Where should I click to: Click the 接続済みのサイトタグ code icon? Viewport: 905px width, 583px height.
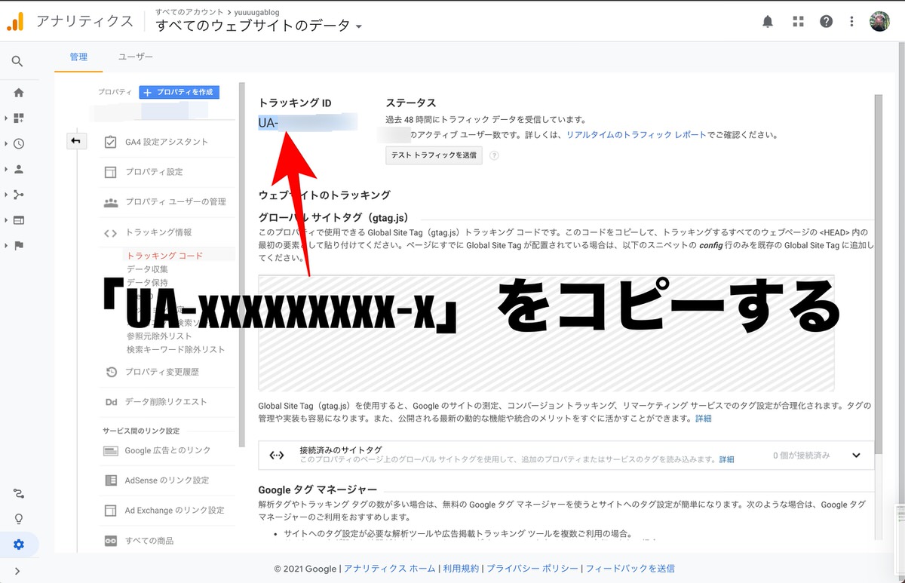point(277,455)
